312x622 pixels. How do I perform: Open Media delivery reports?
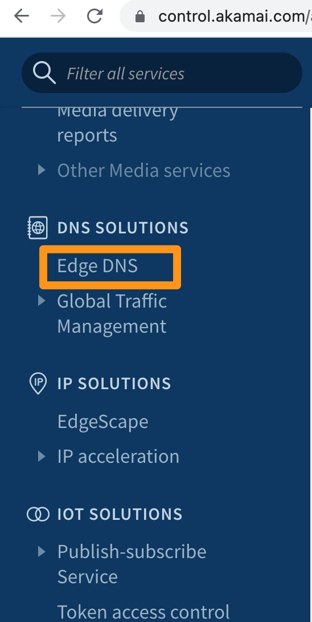[118, 123]
